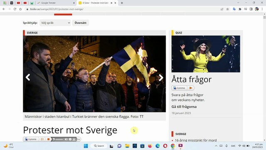Play the Åtta frågor audio
266x150 pixels.
pos(191,88)
